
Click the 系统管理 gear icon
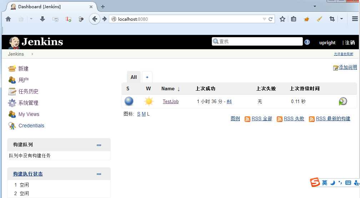click(12, 103)
